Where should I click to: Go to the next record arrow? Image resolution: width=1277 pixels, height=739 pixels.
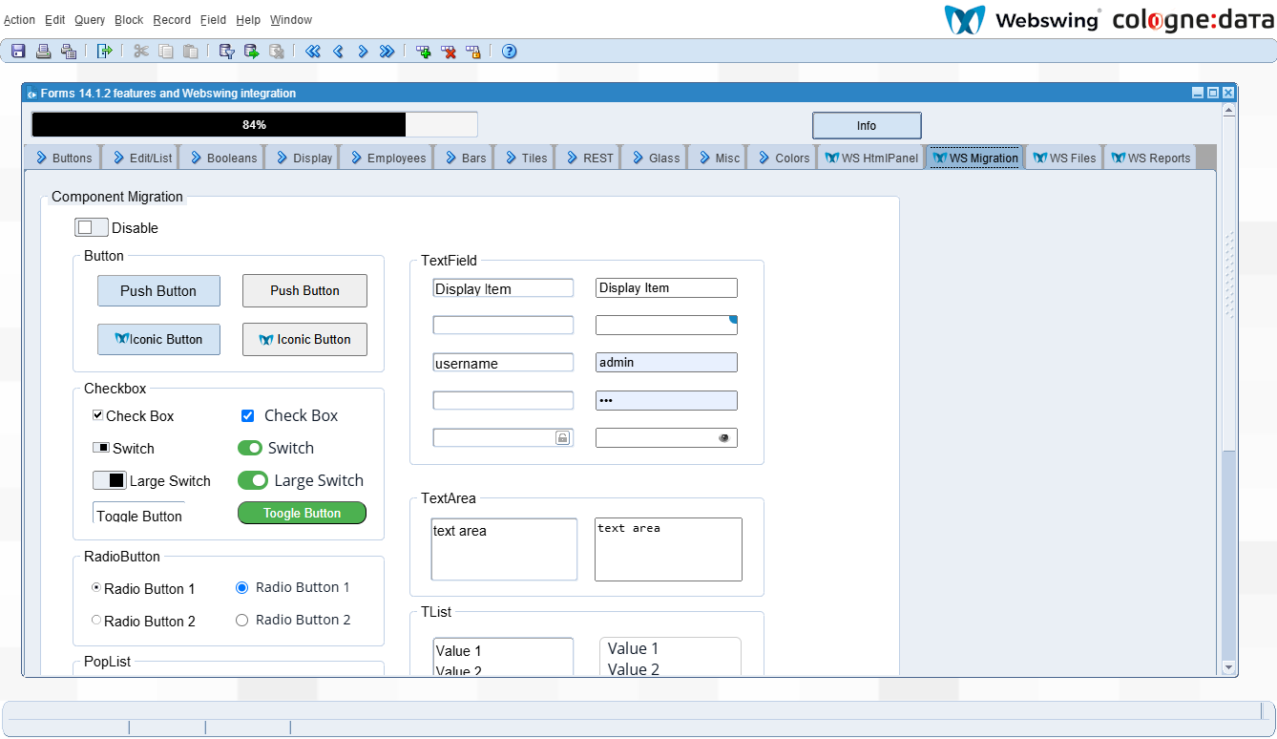point(363,52)
